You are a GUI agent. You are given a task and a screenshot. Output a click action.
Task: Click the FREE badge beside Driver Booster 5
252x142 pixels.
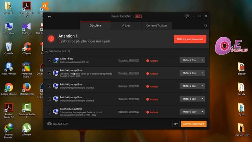pos(138,16)
